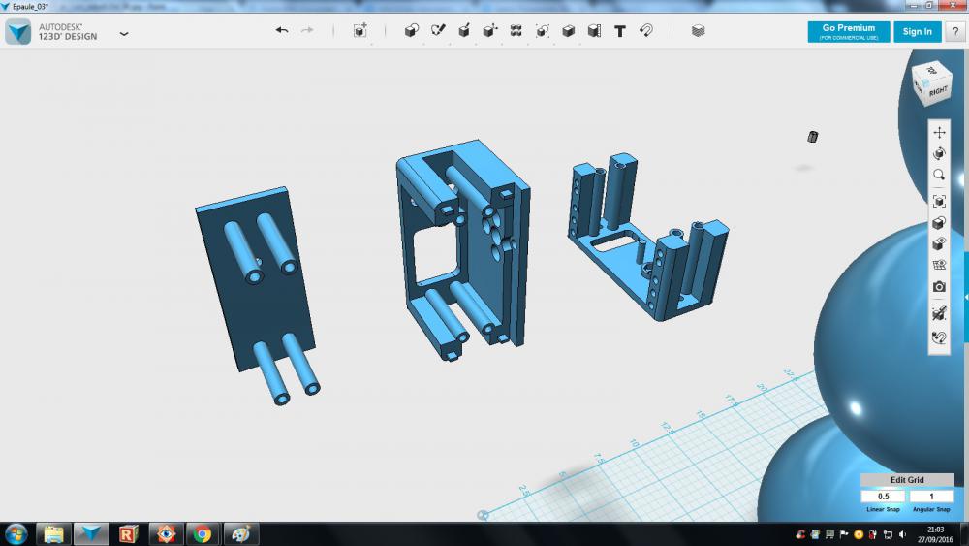This screenshot has width=969, height=546.
Task: Select the small dark cylinder object
Action: [813, 137]
